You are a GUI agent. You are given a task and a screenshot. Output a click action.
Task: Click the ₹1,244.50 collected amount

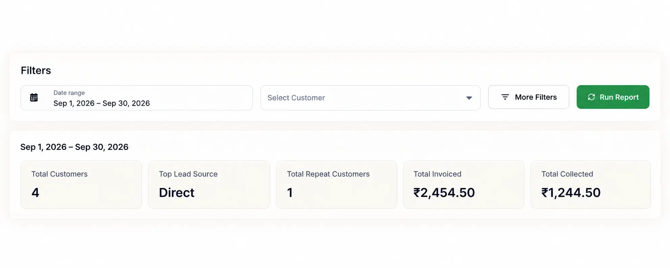point(571,193)
